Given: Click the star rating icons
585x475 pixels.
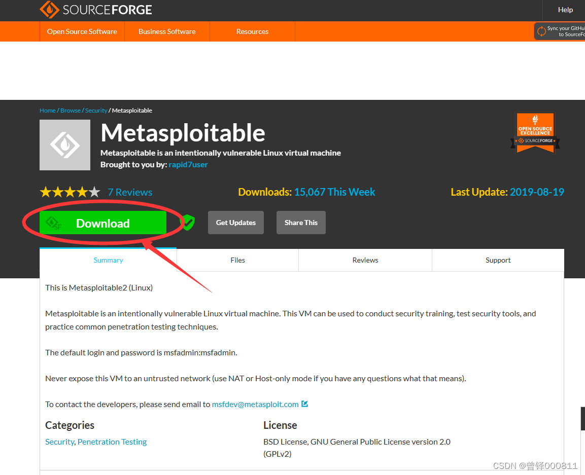Looking at the screenshot, I should click(x=70, y=192).
